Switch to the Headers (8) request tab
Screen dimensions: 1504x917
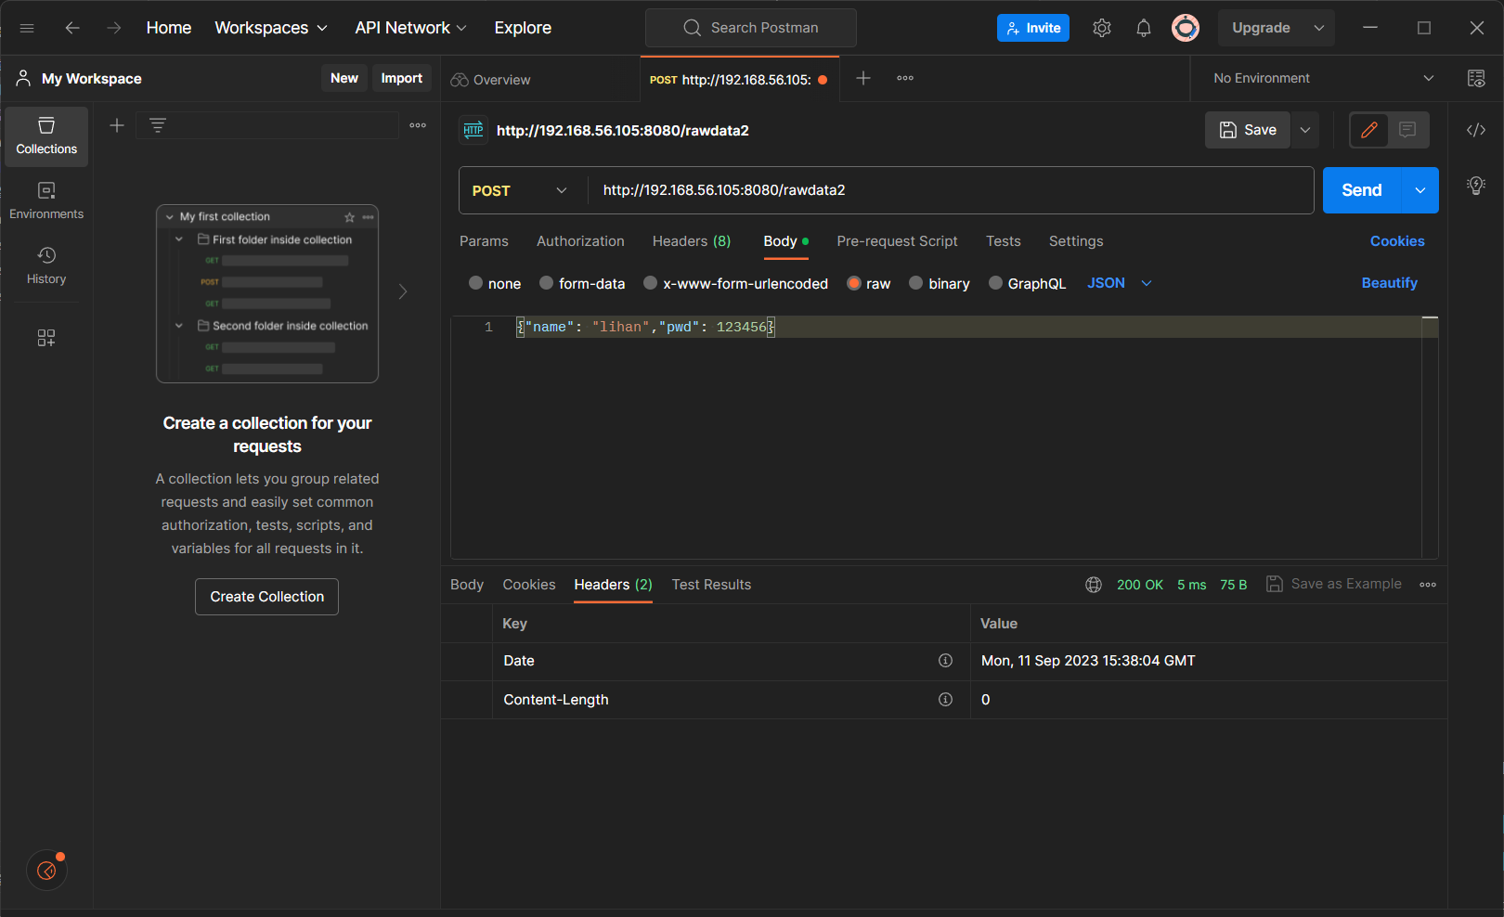tap(692, 241)
